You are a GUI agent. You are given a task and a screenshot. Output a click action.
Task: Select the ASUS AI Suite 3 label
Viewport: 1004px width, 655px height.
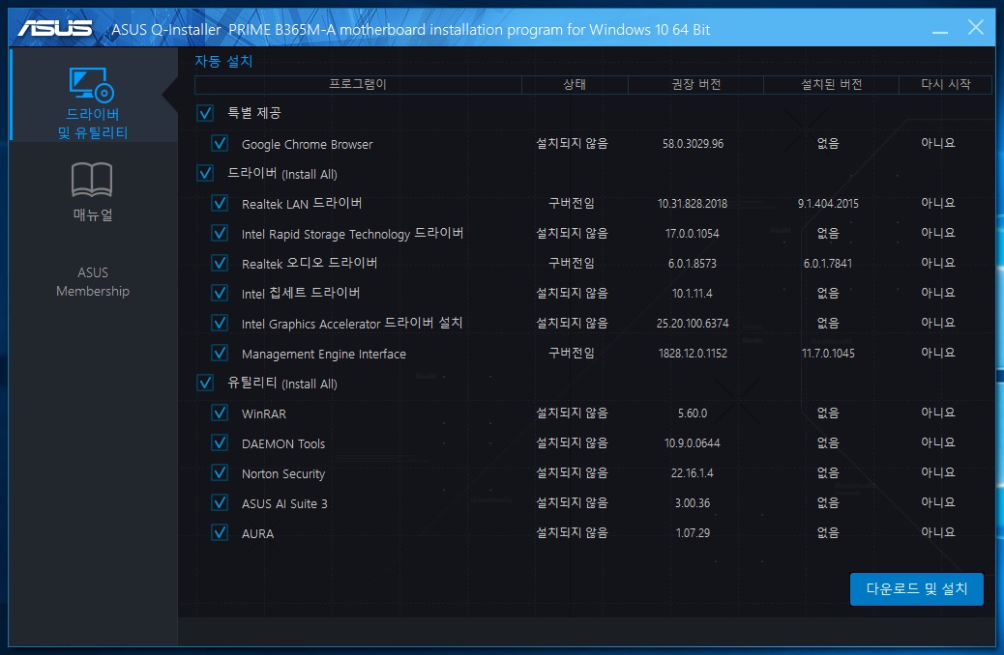pyautogui.click(x=284, y=503)
